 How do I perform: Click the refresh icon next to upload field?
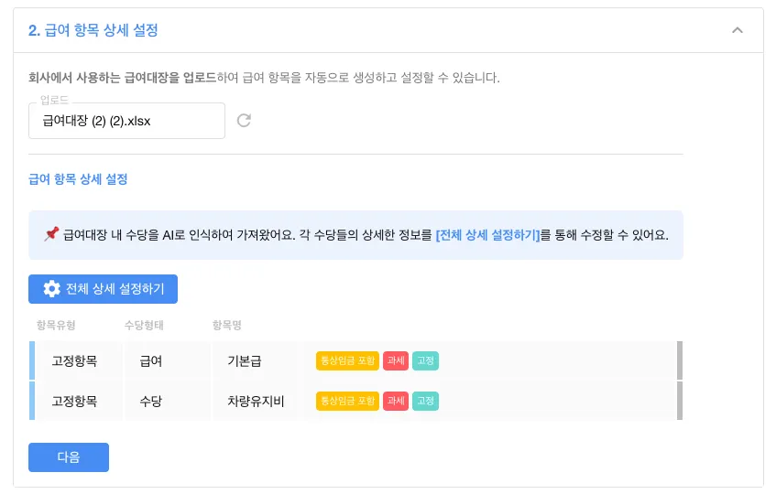coord(244,121)
